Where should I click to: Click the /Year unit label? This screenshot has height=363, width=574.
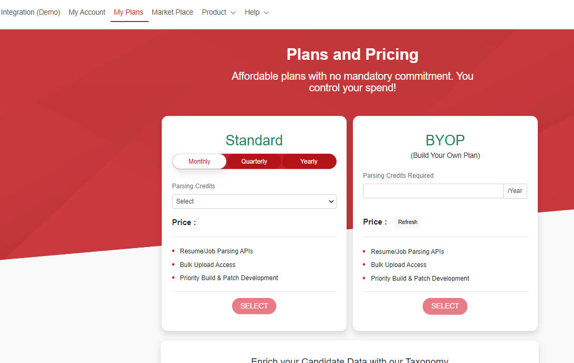515,191
